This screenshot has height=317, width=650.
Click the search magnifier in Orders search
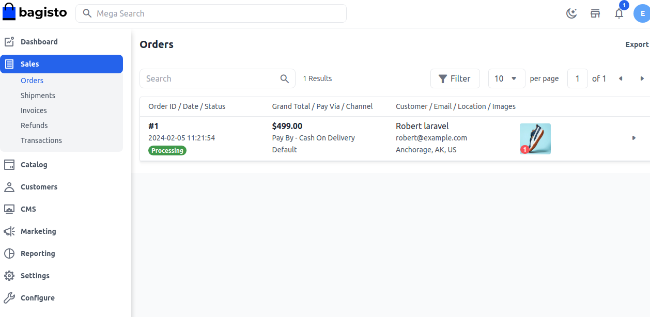pos(285,78)
